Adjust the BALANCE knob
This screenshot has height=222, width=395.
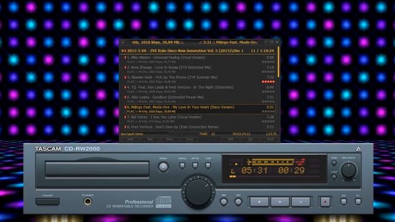click(348, 170)
